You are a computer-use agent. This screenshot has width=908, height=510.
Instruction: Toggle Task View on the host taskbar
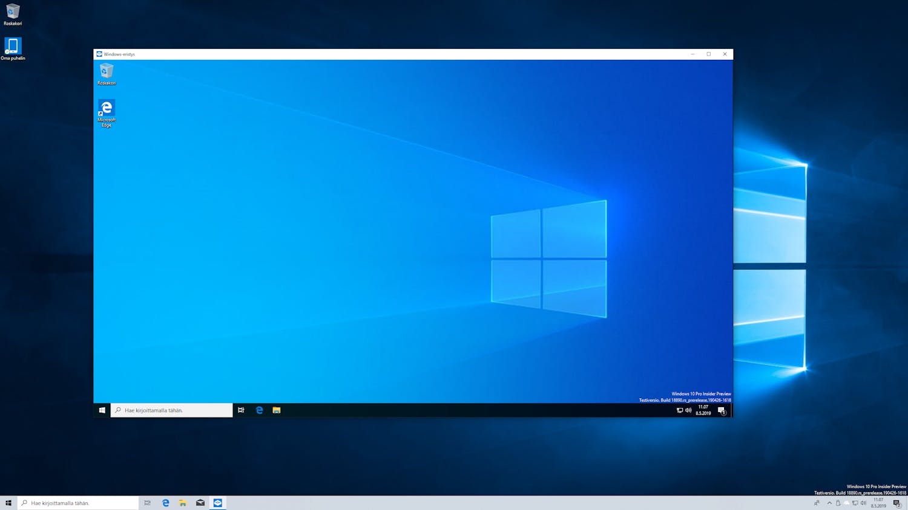[x=147, y=502]
